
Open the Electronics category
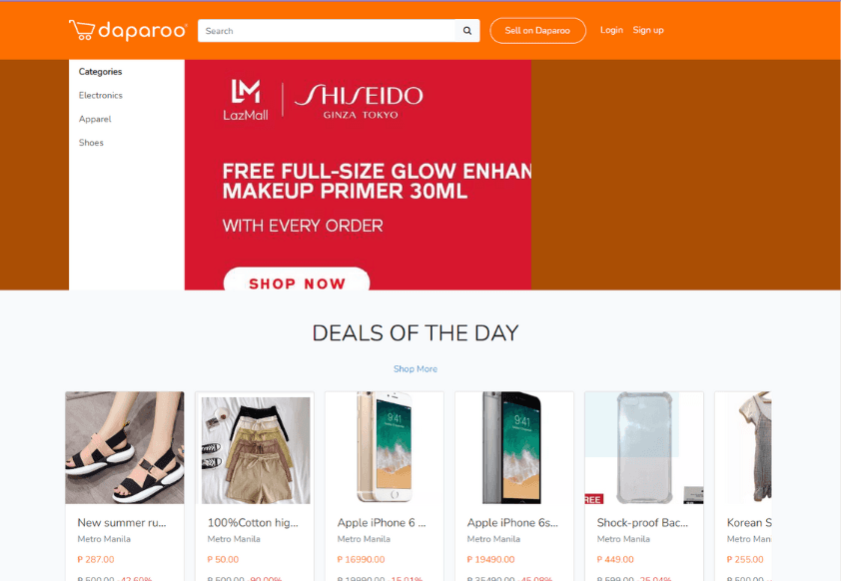[x=100, y=95]
